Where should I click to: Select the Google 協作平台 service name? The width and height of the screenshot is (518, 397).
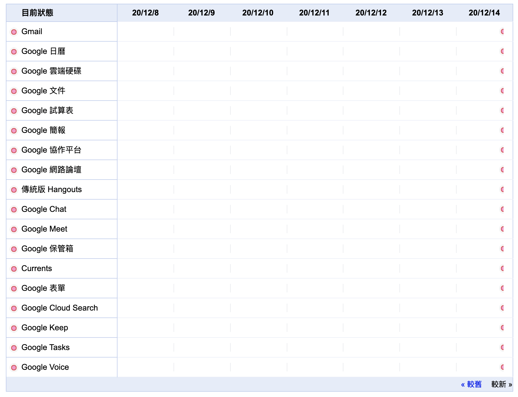(51, 150)
